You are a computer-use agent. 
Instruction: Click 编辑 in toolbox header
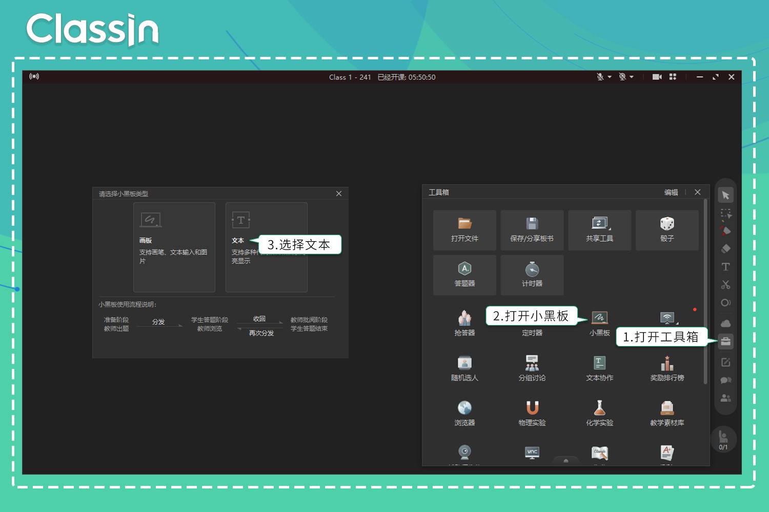[x=671, y=193]
